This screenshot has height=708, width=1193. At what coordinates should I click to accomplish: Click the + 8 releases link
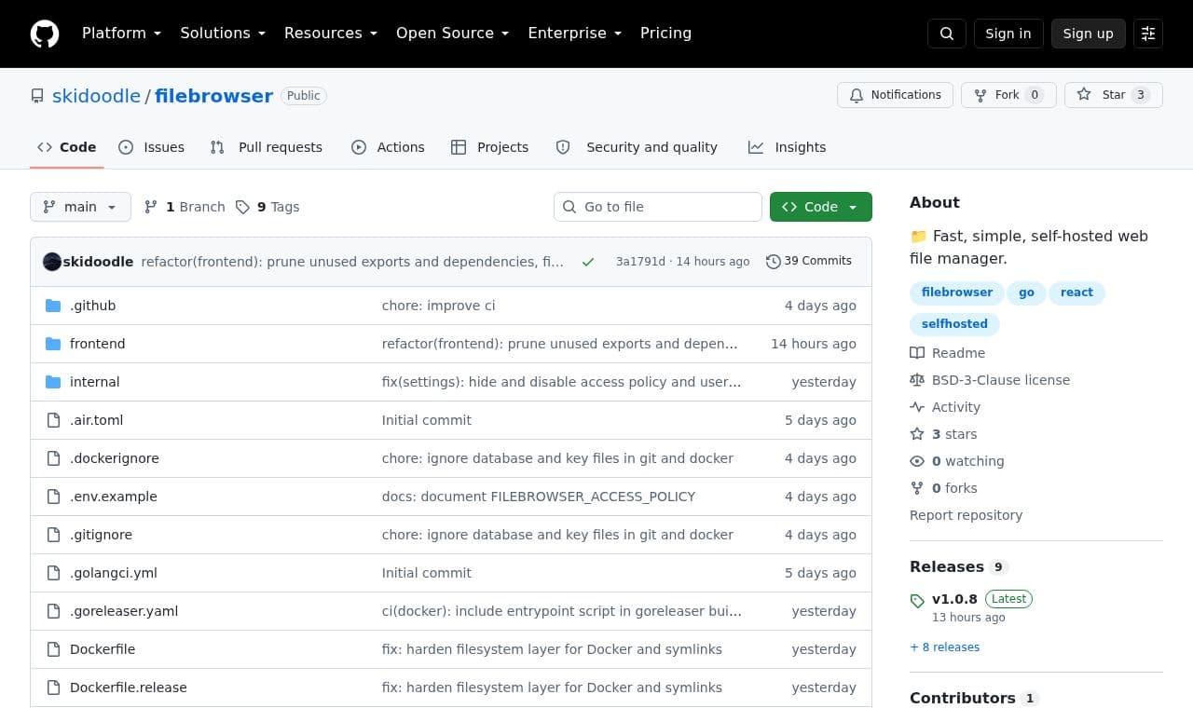[944, 647]
